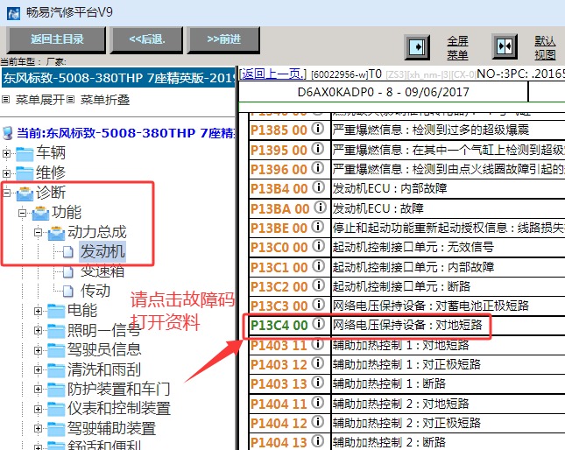The height and width of the screenshot is (450, 565).
Task: Follow the 返回上一页 link
Action: 272,74
